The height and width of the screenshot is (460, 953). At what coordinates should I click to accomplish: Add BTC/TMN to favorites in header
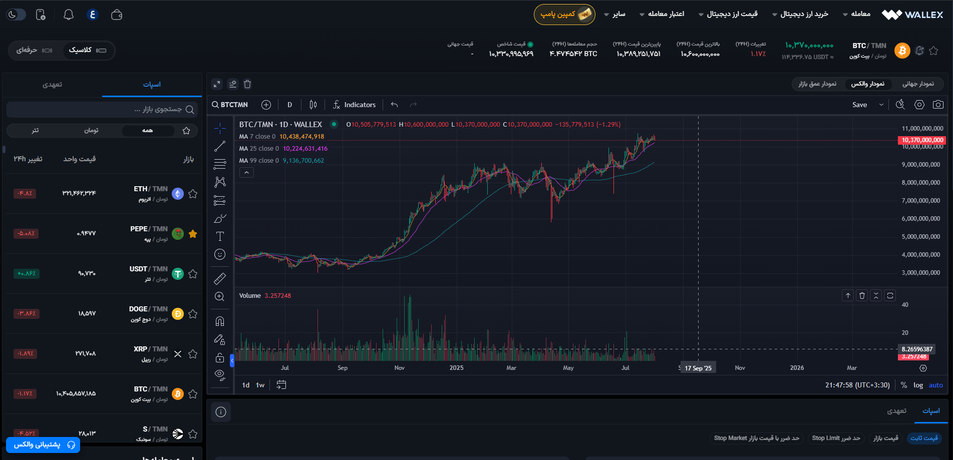click(x=933, y=51)
